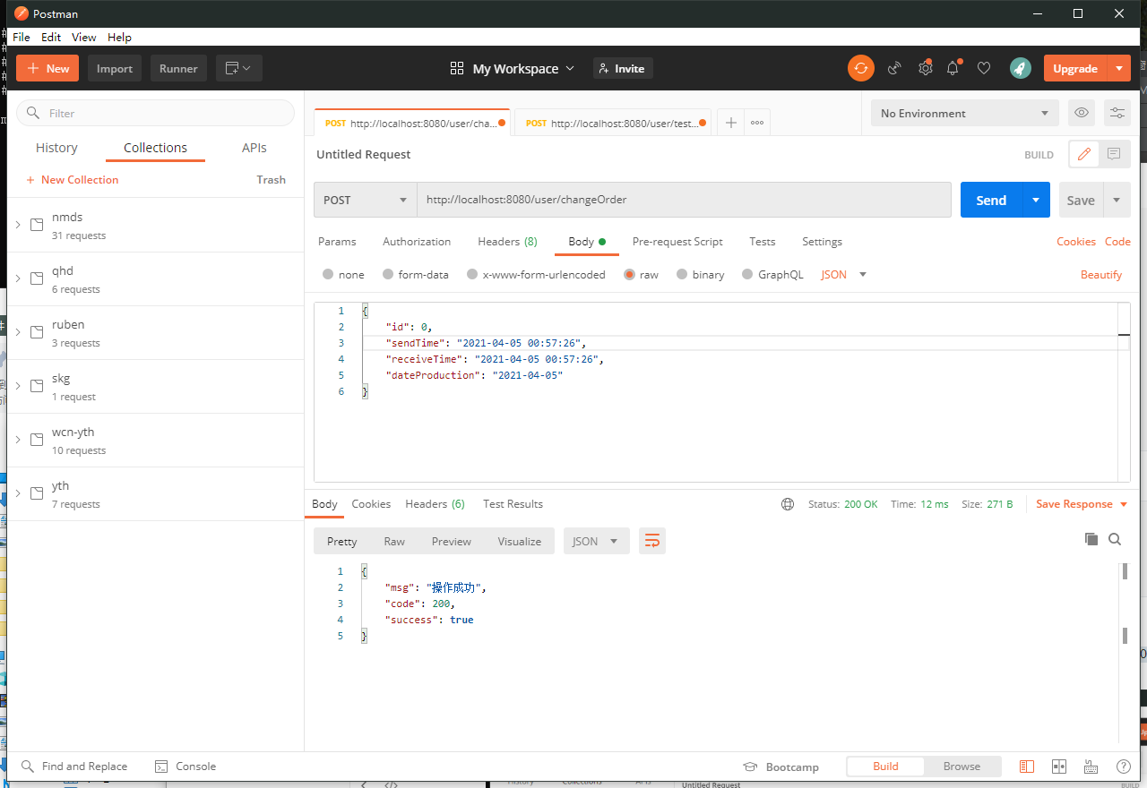Open the Send button dropdown arrow
The image size is (1147, 788).
click(1036, 200)
